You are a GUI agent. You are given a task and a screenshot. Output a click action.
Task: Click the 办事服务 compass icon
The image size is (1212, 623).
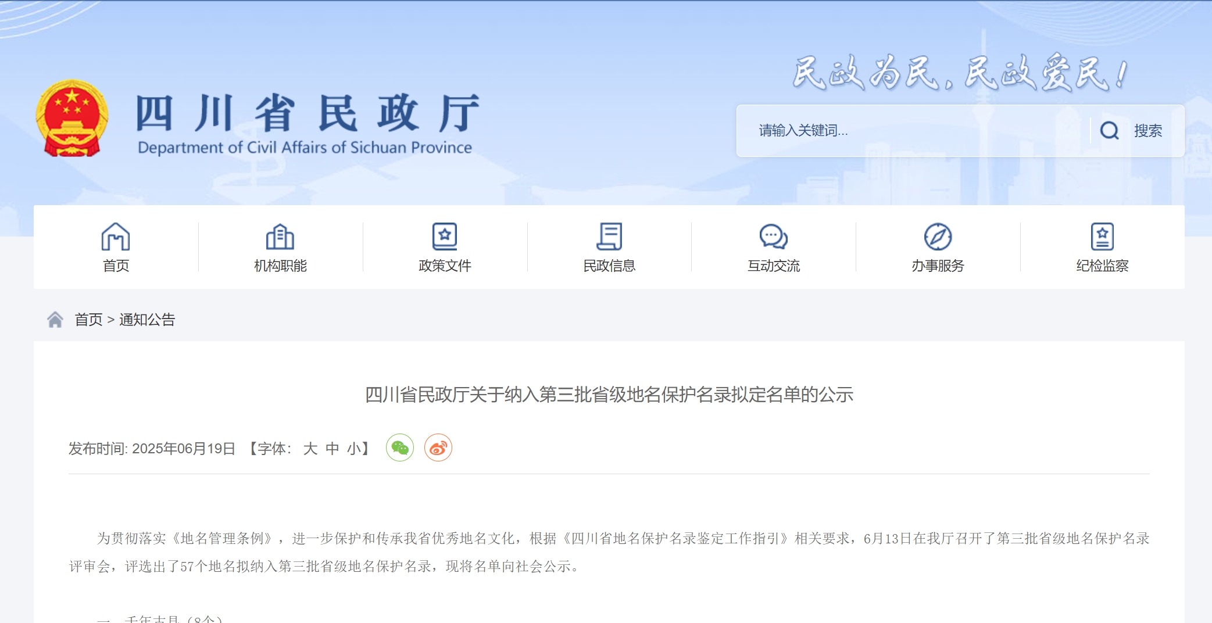click(x=938, y=237)
